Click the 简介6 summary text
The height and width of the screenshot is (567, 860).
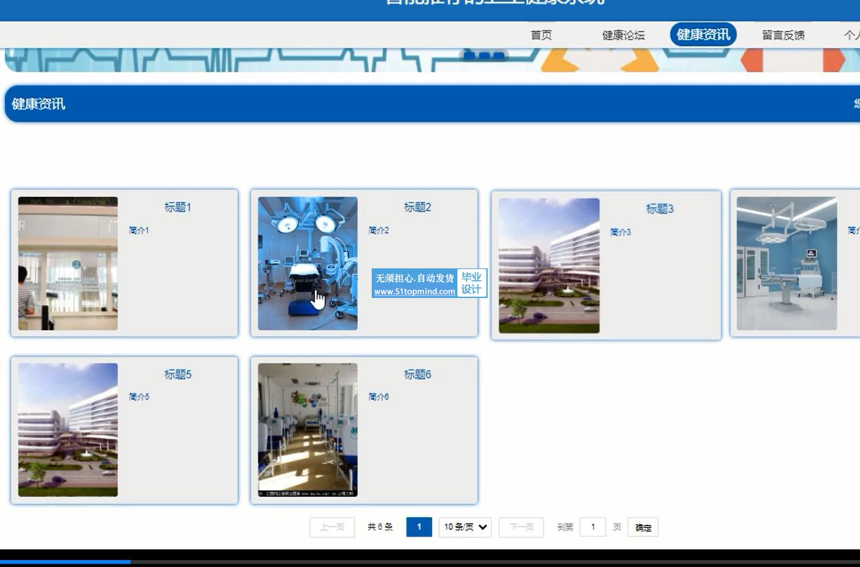(x=379, y=397)
